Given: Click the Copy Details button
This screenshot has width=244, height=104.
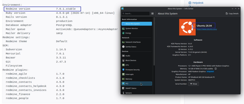Looking at the screenshot, I should [x=232, y=14].
